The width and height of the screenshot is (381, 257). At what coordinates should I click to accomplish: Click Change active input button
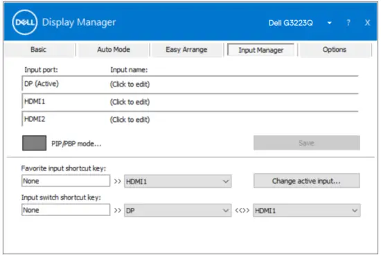pos(307,181)
